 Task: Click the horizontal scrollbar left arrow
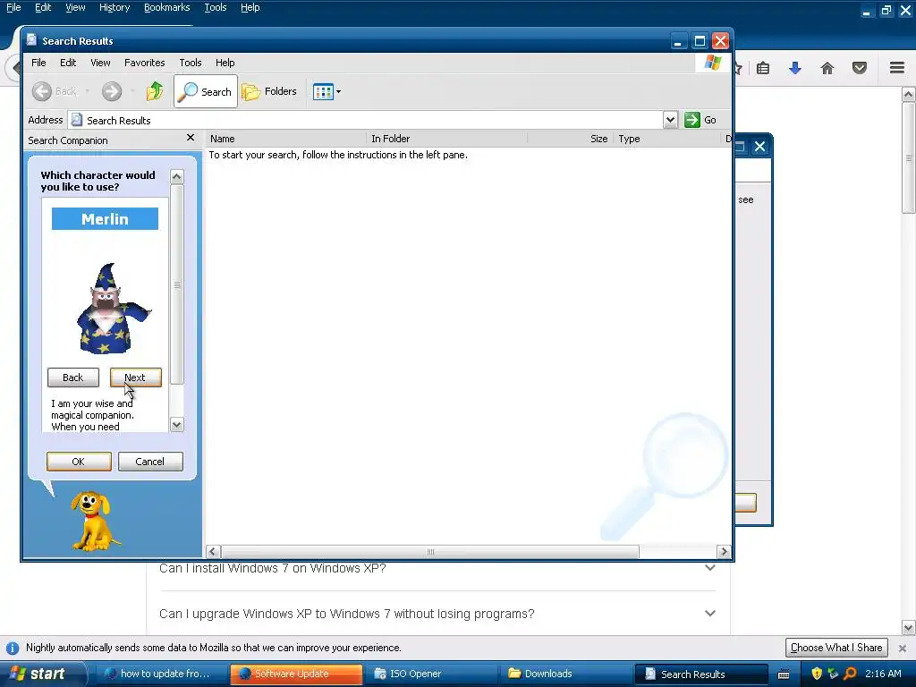[213, 551]
